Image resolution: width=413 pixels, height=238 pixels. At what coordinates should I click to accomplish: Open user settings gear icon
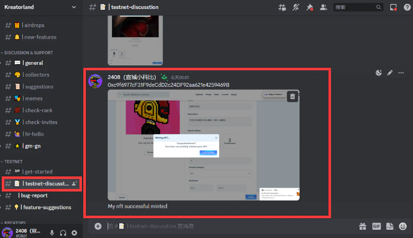(74, 233)
